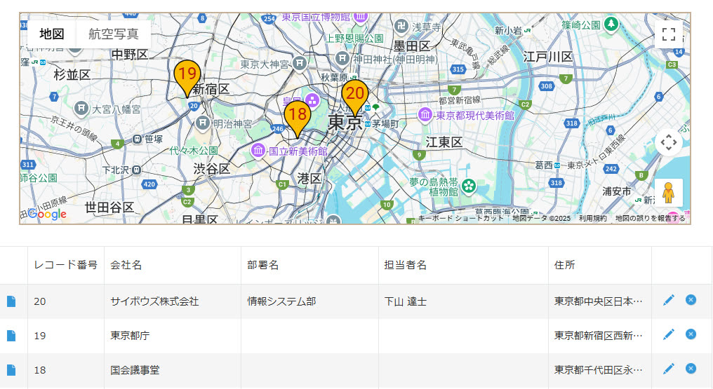Select cell 東京都庁
Screen dimensions: 713x389
[173, 336]
